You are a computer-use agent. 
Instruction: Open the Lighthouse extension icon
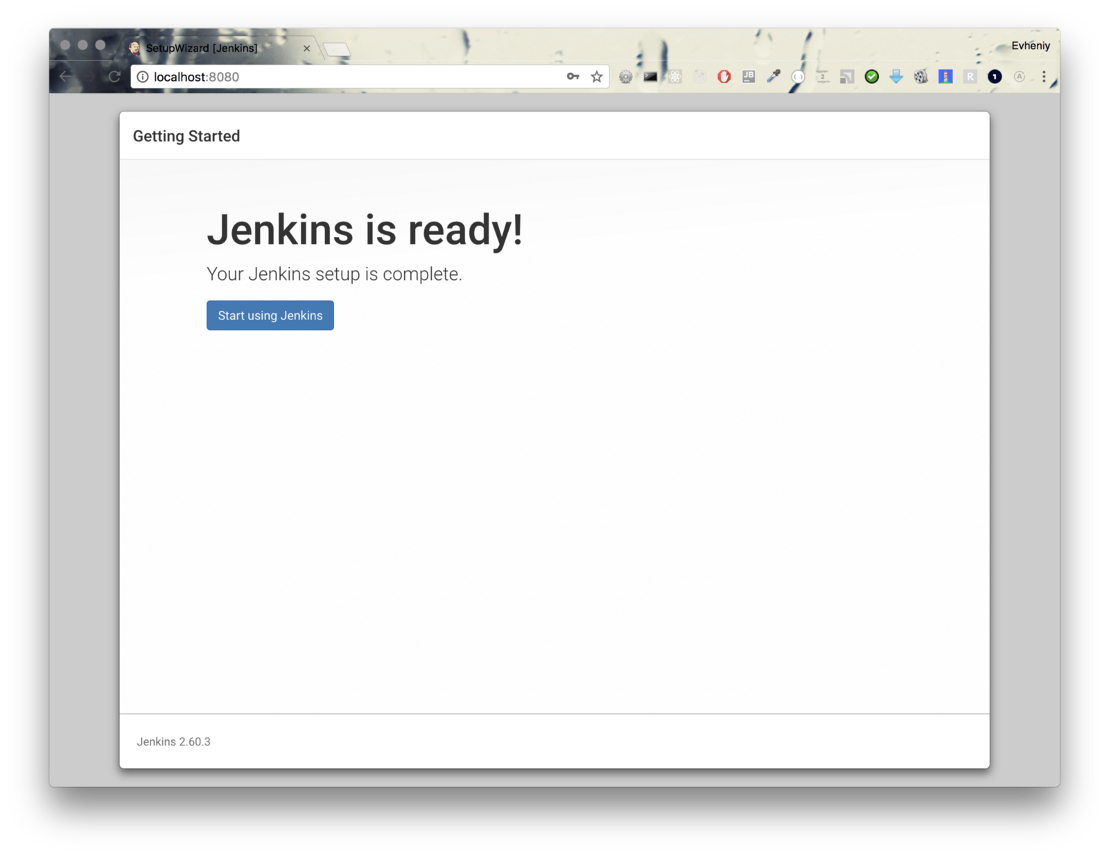945,77
